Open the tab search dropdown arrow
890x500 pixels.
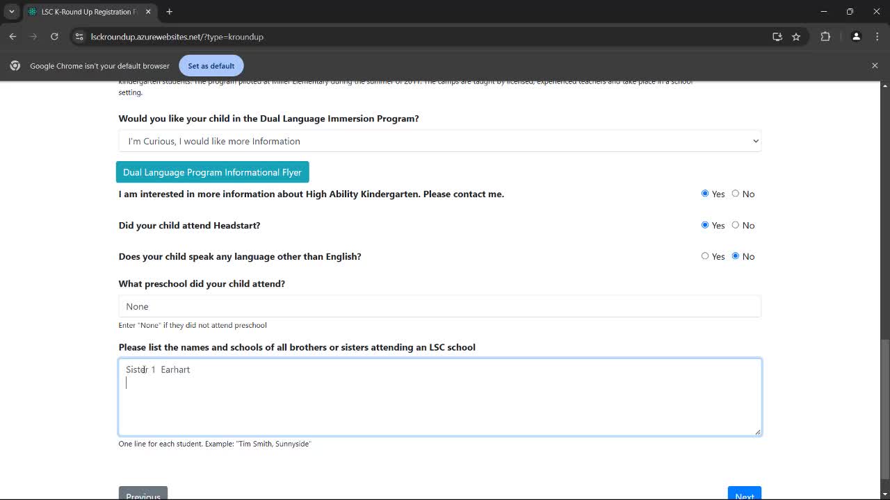12,12
